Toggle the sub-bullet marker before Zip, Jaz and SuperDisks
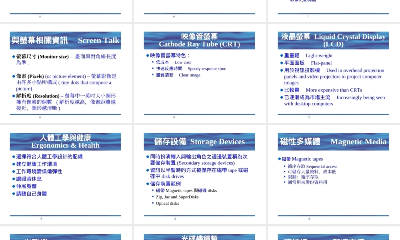 coord(153,196)
